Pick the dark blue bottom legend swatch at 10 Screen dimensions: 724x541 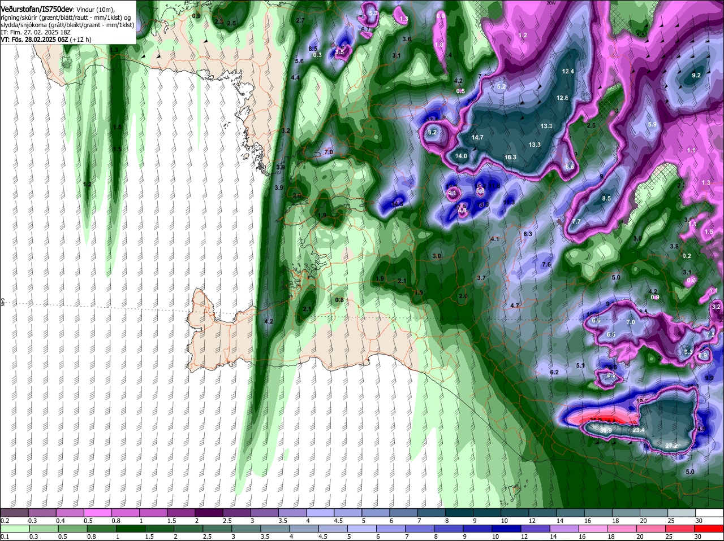pos(507,529)
